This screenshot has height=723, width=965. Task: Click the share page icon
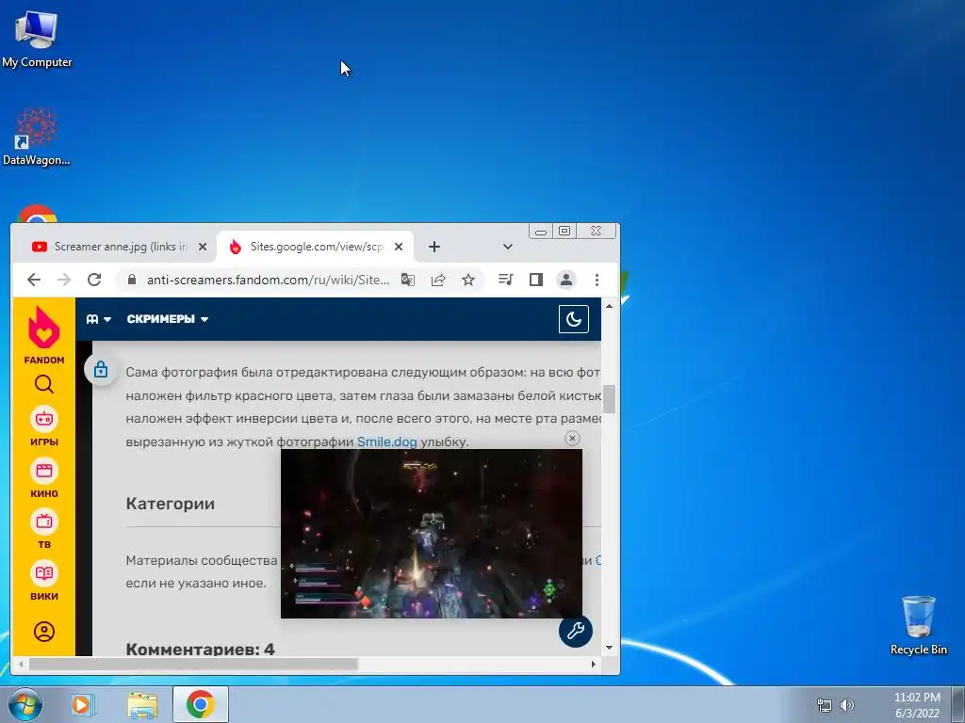(x=438, y=280)
